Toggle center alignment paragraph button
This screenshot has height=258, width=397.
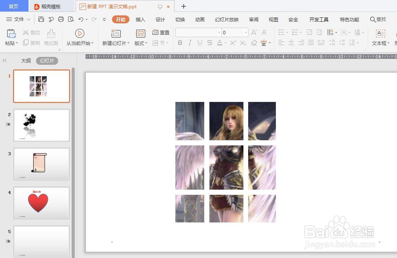pyautogui.click(x=291, y=42)
